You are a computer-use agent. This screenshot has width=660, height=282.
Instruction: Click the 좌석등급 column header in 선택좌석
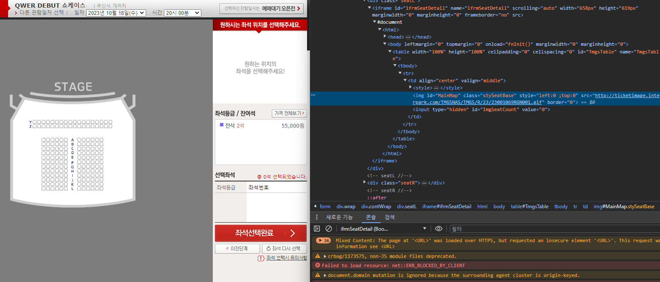226,187
